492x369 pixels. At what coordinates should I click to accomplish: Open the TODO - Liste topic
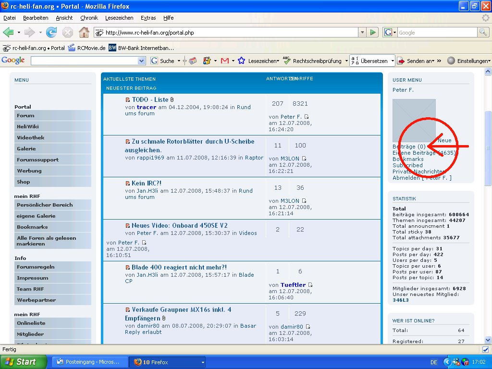[150, 100]
